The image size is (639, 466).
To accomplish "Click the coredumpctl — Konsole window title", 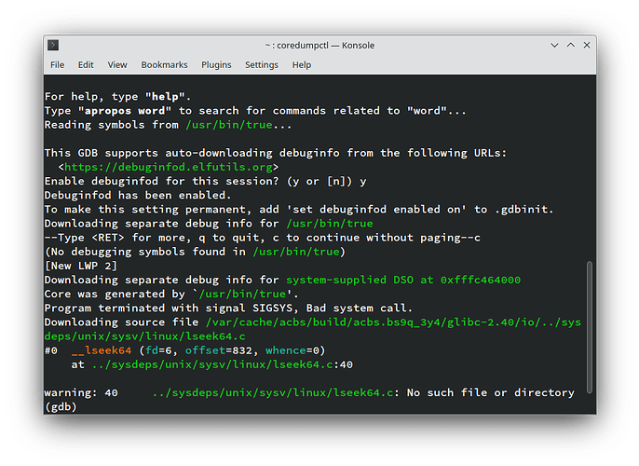I will coord(319,45).
